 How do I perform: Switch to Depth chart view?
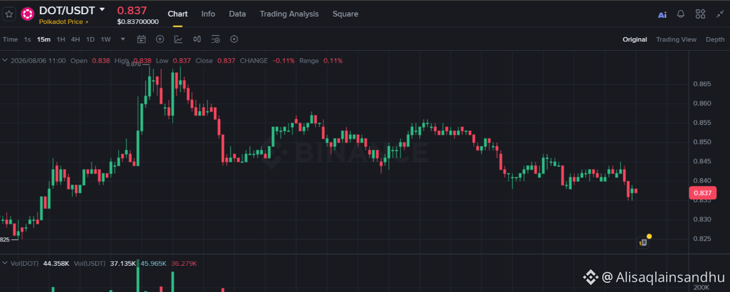point(715,39)
